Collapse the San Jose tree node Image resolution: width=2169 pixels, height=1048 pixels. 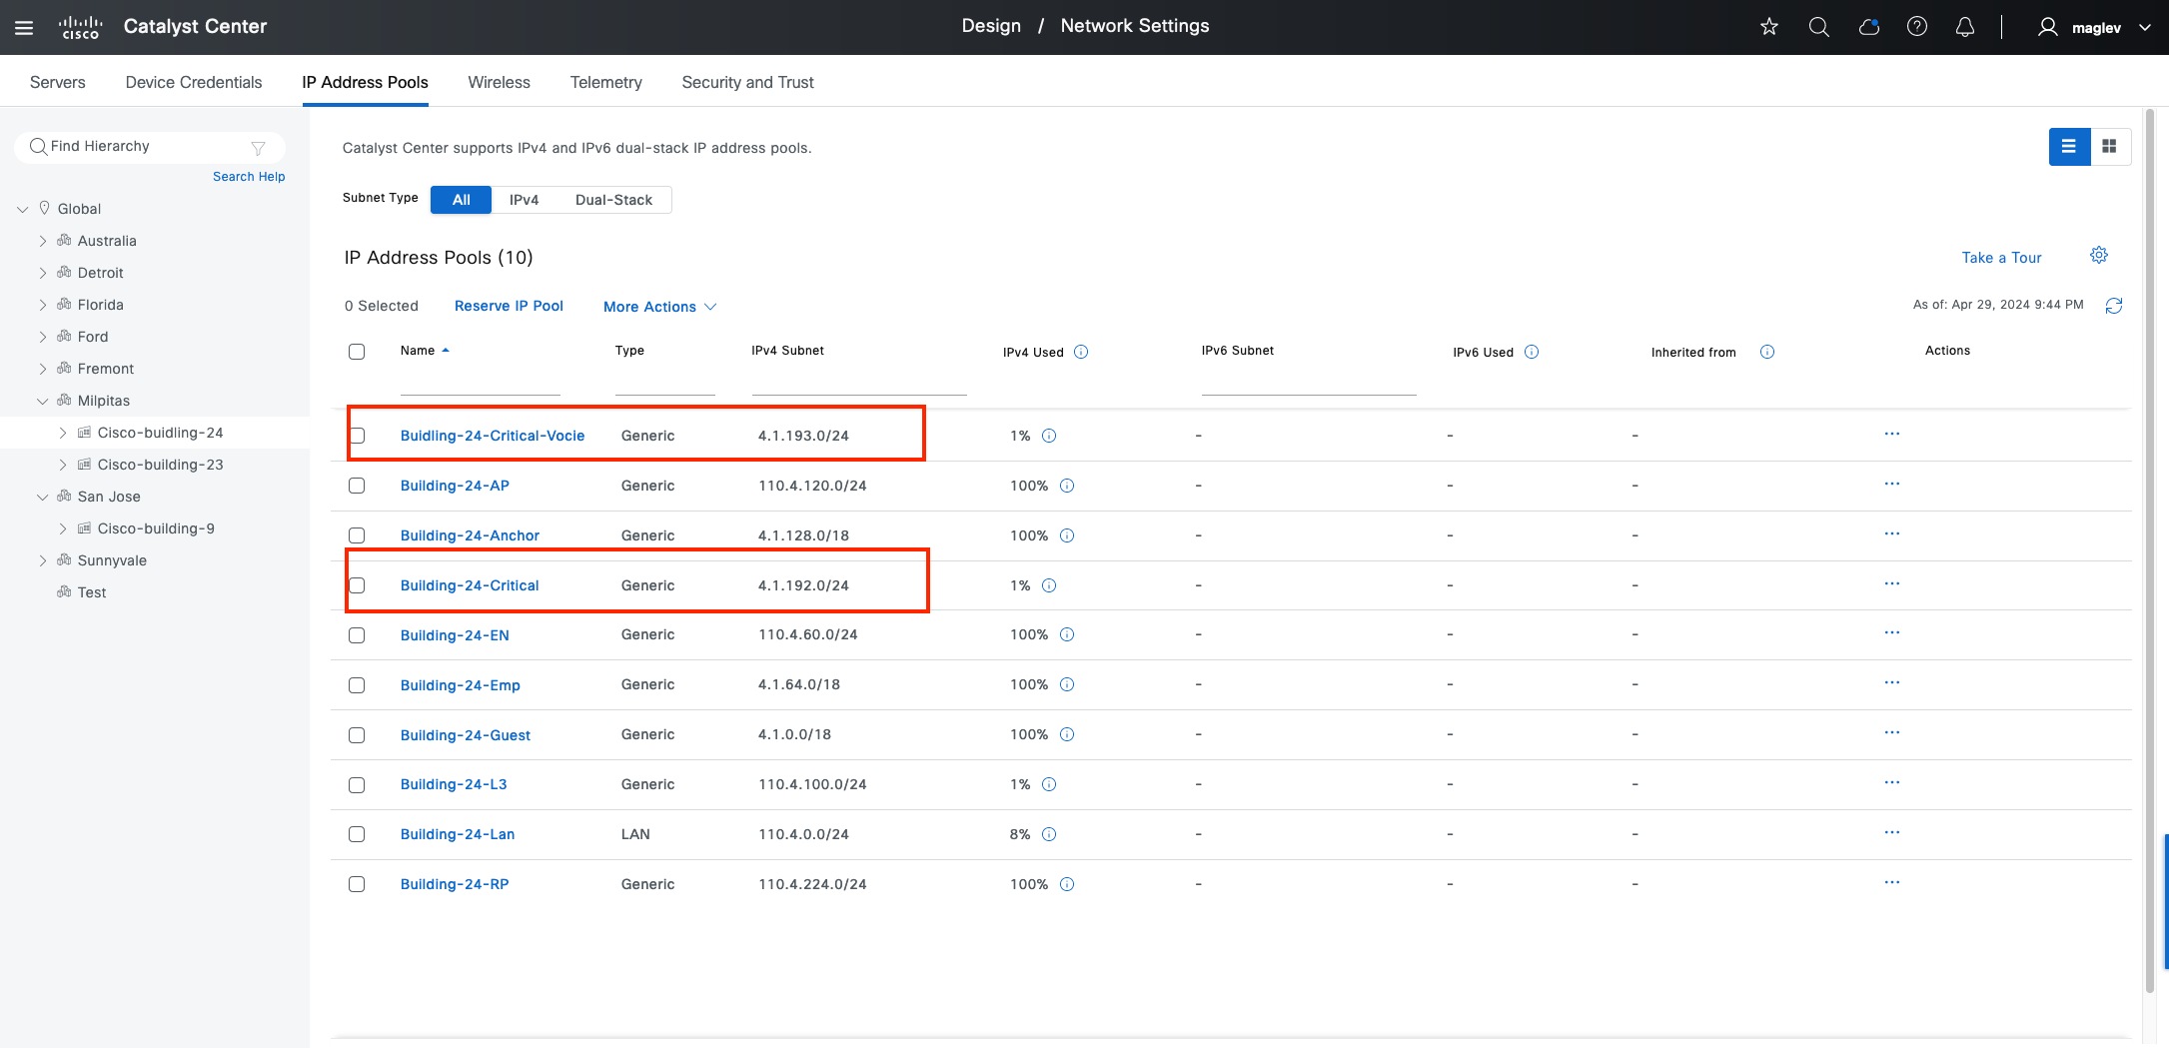click(43, 497)
